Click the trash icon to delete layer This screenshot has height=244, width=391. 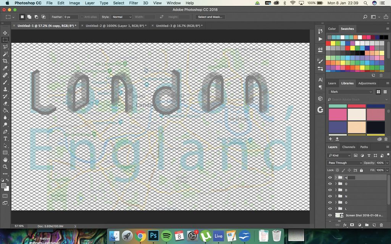(381, 225)
